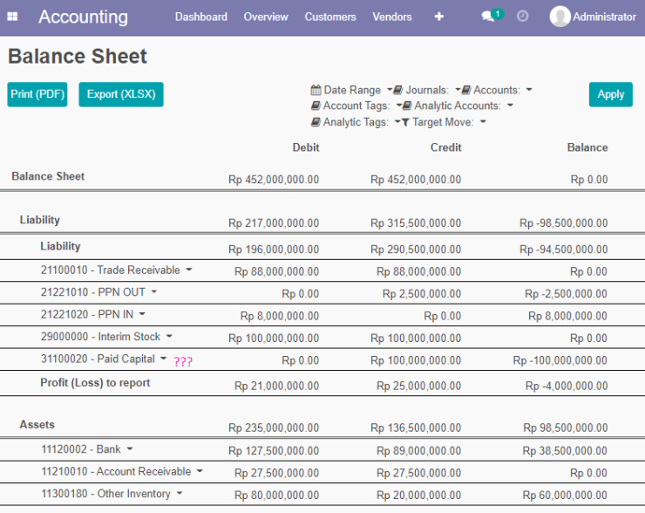Open the apps grid menu icon
Screen dimensions: 645x513
[x=13, y=17]
